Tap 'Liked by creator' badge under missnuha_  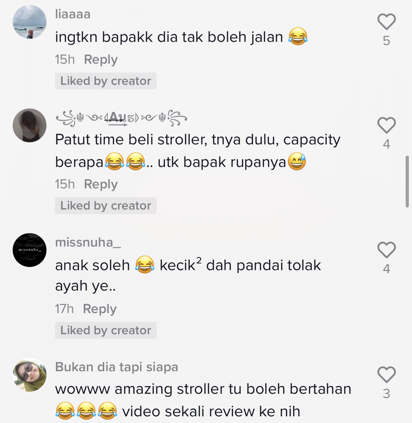tap(106, 330)
